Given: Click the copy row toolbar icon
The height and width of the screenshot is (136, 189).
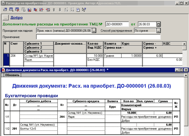Looking at the screenshot, I should (23, 10).
